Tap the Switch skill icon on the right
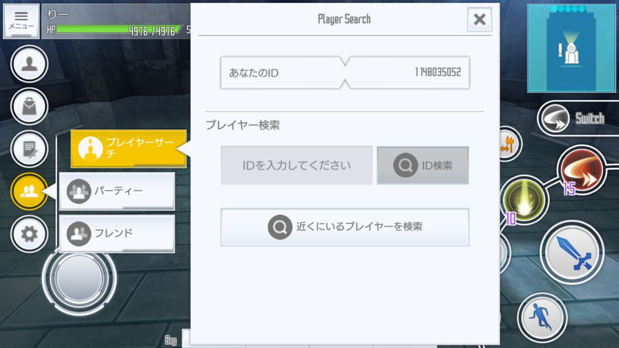The image size is (619, 348). 555,117
